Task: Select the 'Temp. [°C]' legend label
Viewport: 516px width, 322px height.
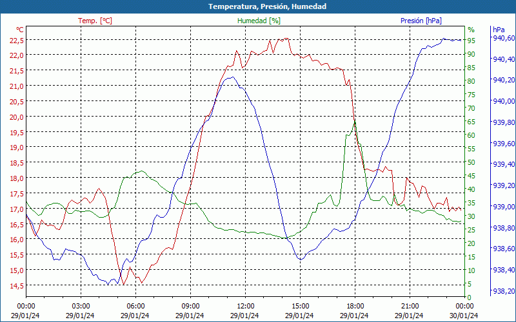Action: coord(95,21)
